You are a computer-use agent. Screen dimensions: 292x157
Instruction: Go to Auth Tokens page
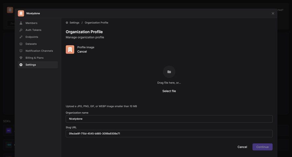38,30
